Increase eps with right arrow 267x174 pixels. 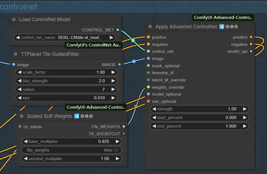tap(113, 98)
